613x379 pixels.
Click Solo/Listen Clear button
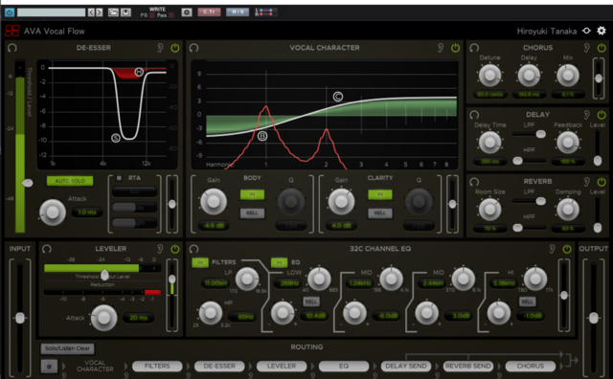(x=67, y=348)
